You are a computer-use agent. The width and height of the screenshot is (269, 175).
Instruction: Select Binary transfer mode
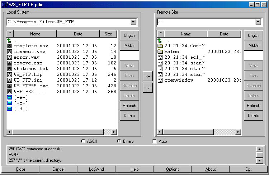coord(119,141)
